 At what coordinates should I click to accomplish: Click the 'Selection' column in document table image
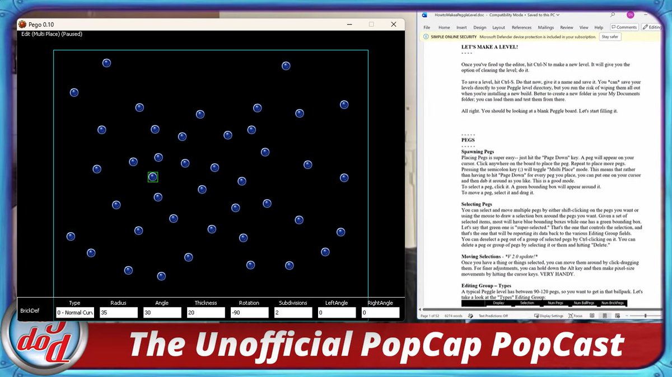(527, 303)
